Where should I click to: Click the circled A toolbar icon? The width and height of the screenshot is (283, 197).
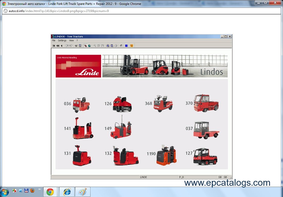coord(108,46)
